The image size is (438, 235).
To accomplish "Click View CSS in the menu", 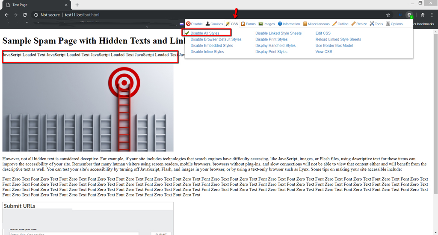I will pos(323,52).
